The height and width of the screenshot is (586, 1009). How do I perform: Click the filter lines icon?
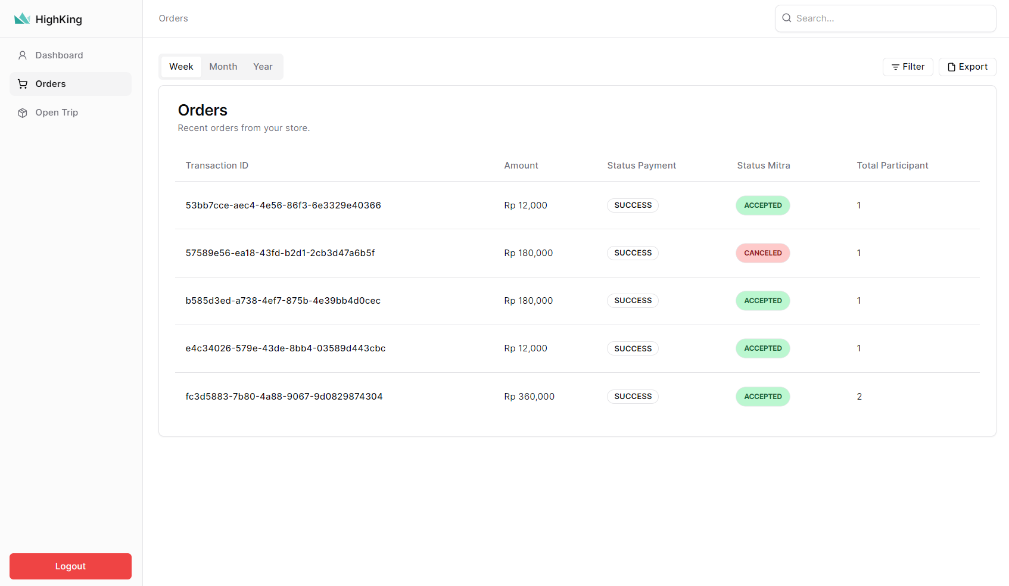pos(895,67)
